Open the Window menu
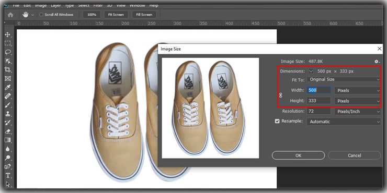This screenshot has height=193, width=387. pos(137,5)
